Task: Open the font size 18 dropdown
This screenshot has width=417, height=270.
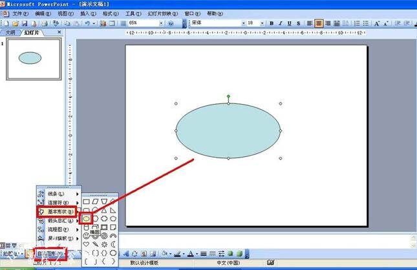Action: point(262,23)
